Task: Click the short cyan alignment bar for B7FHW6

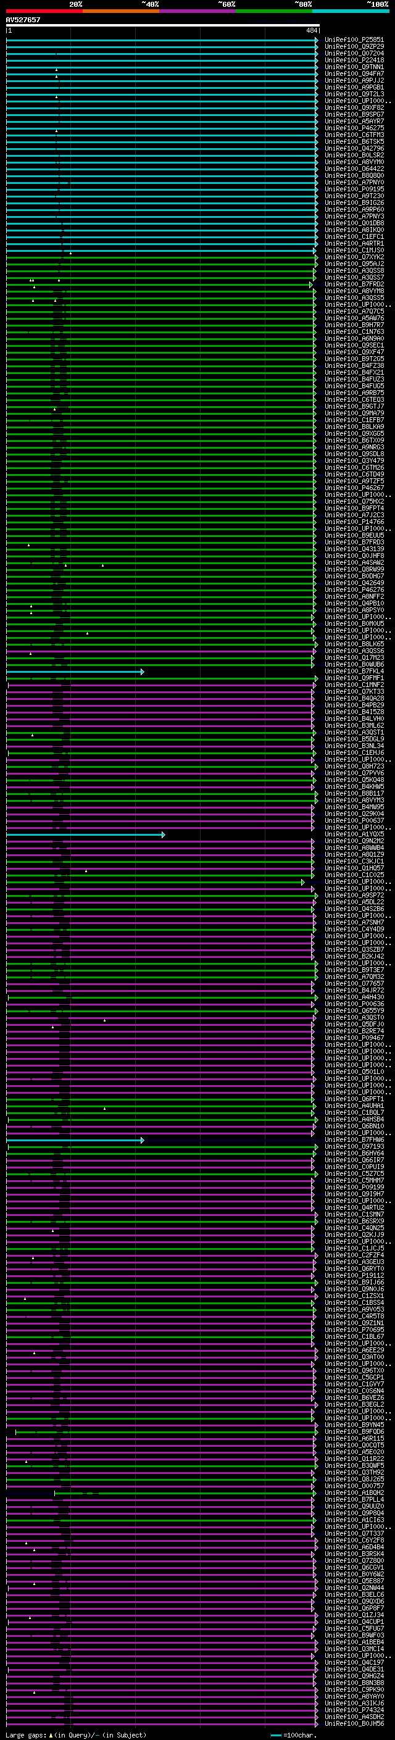Action: click(x=75, y=1140)
